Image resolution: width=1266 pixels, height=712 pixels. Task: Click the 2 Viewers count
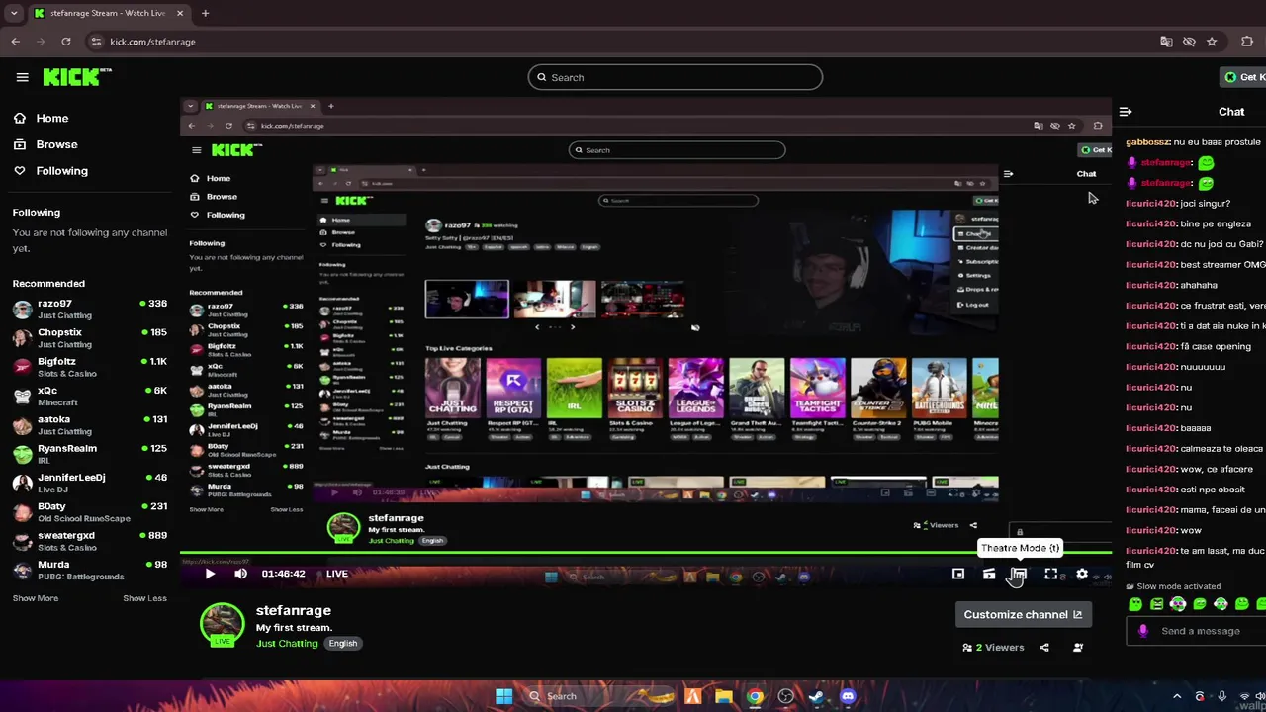[x=993, y=648]
